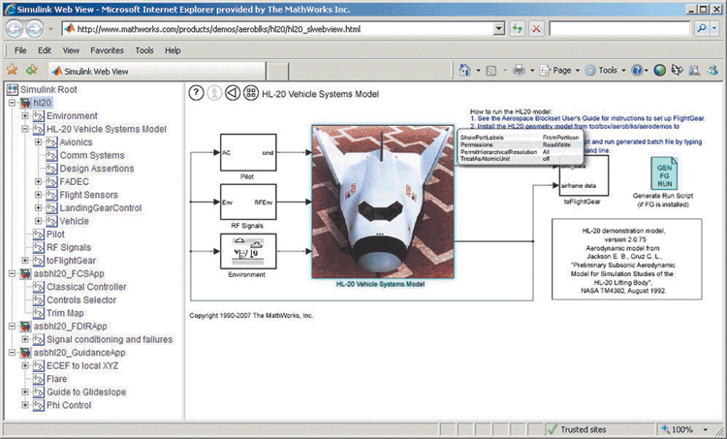Expand the Environment tree node
The height and width of the screenshot is (439, 727).
click(x=25, y=116)
